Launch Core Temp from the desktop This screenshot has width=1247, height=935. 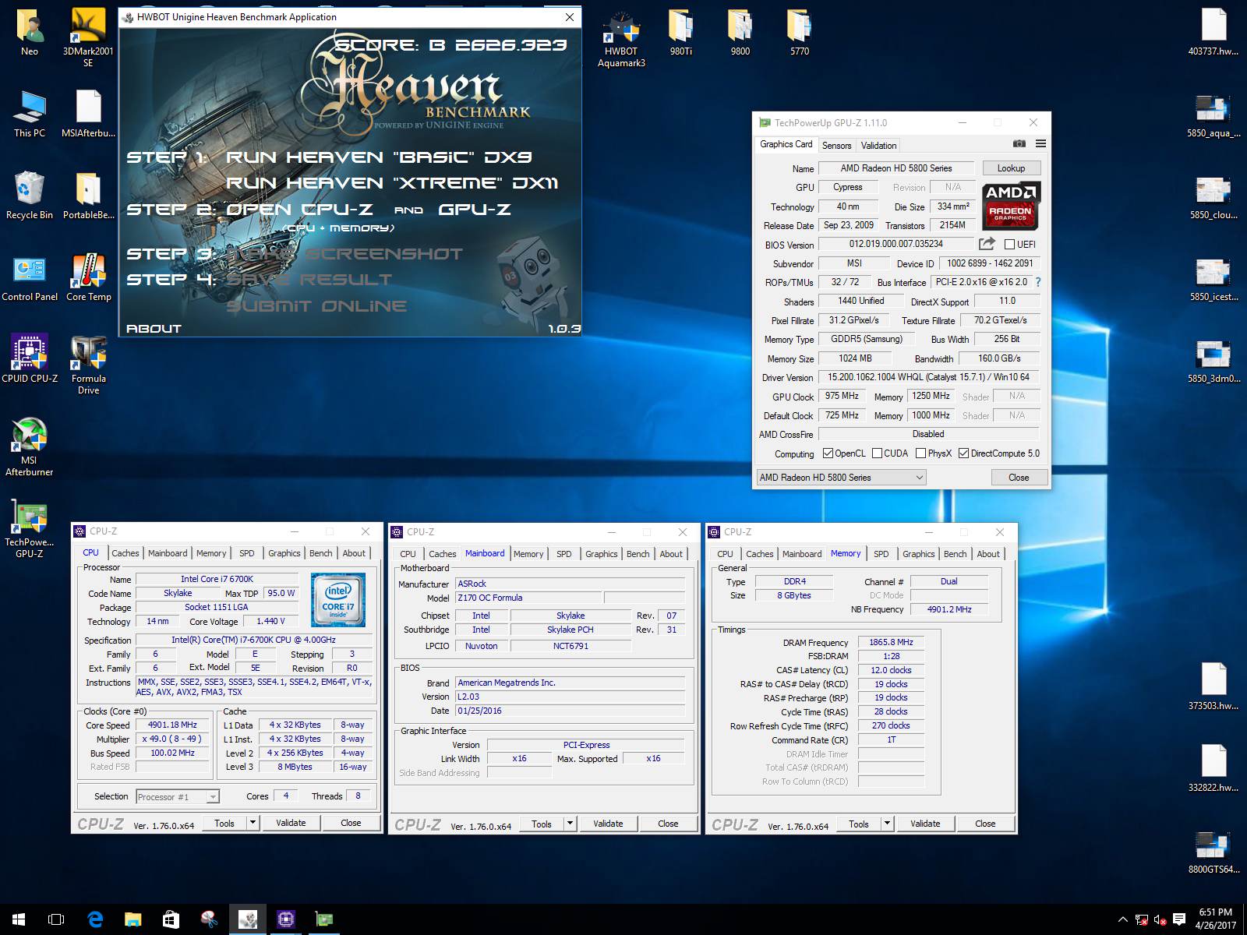(x=88, y=277)
